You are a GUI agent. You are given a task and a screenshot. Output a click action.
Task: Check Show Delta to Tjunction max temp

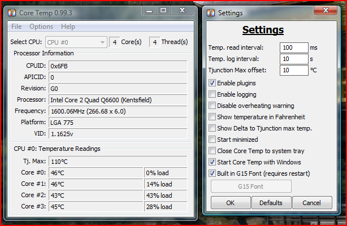point(212,128)
